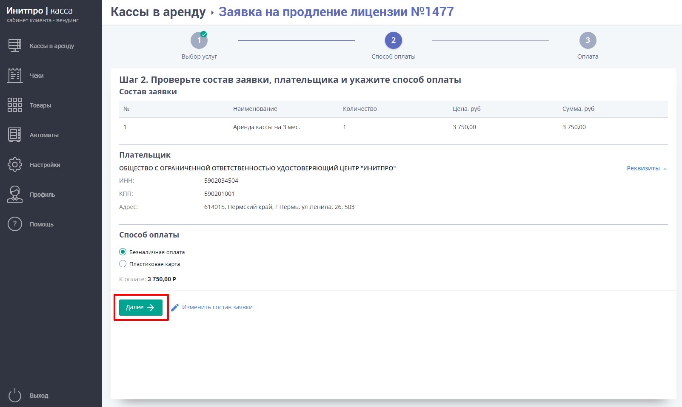This screenshot has height=407, width=682.
Task: Go to the Профиль menu item
Action: click(43, 195)
